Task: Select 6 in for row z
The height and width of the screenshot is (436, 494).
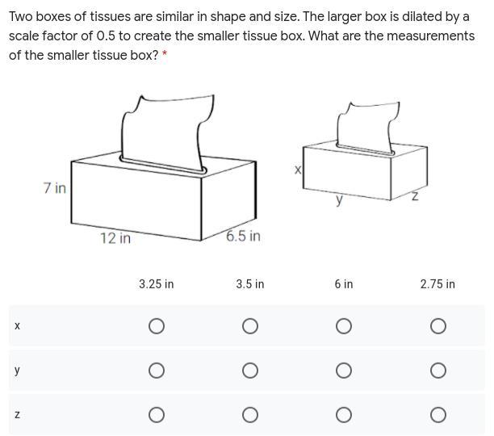Action: tap(344, 415)
